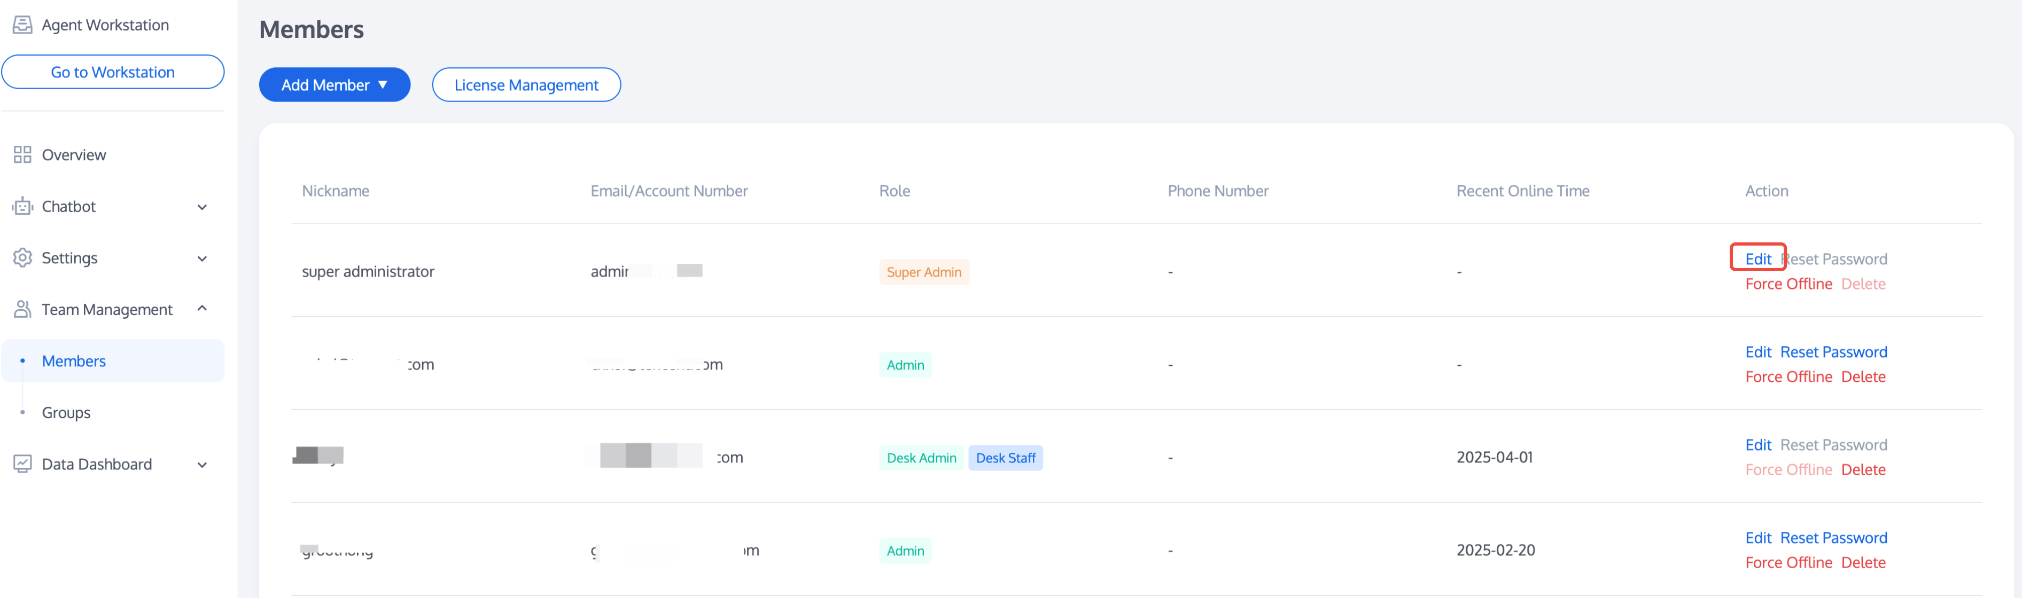Delete the Desk Admin member row

[1863, 469]
